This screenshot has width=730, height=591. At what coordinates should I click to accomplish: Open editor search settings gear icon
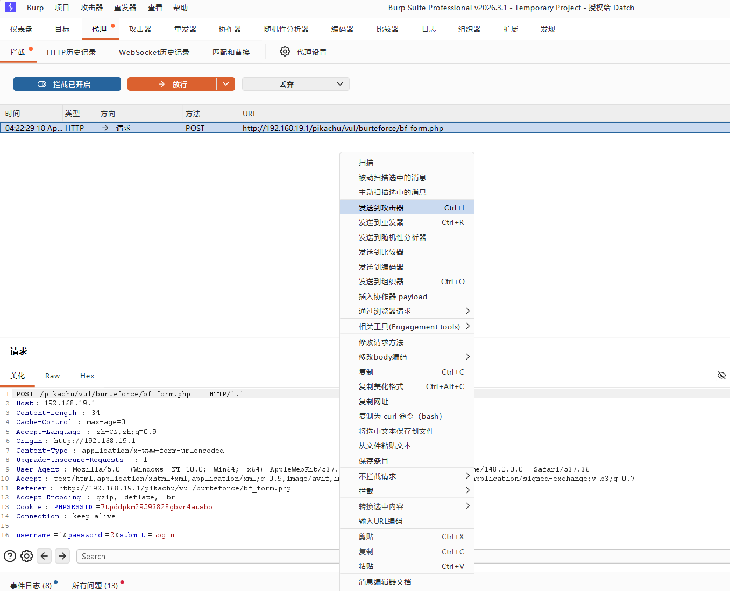[27, 556]
